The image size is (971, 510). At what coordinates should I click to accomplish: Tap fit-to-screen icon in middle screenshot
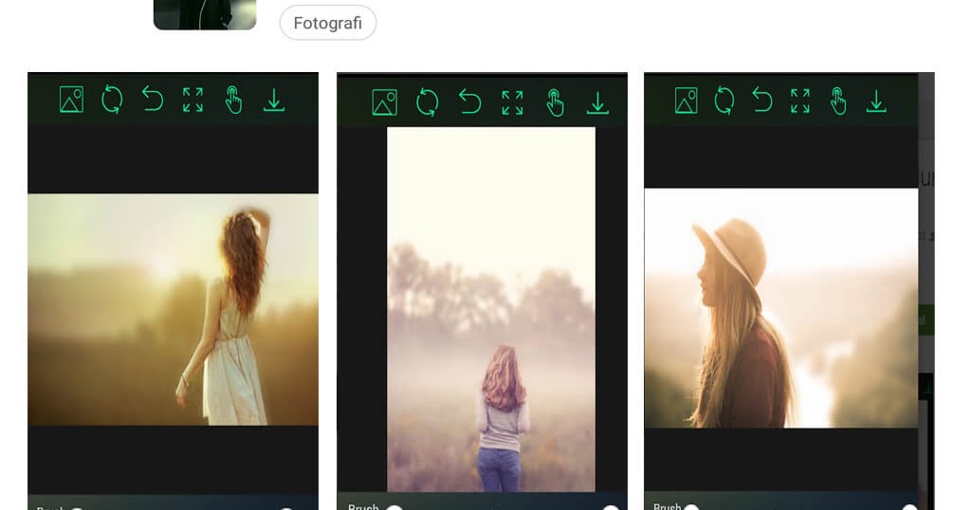(512, 102)
